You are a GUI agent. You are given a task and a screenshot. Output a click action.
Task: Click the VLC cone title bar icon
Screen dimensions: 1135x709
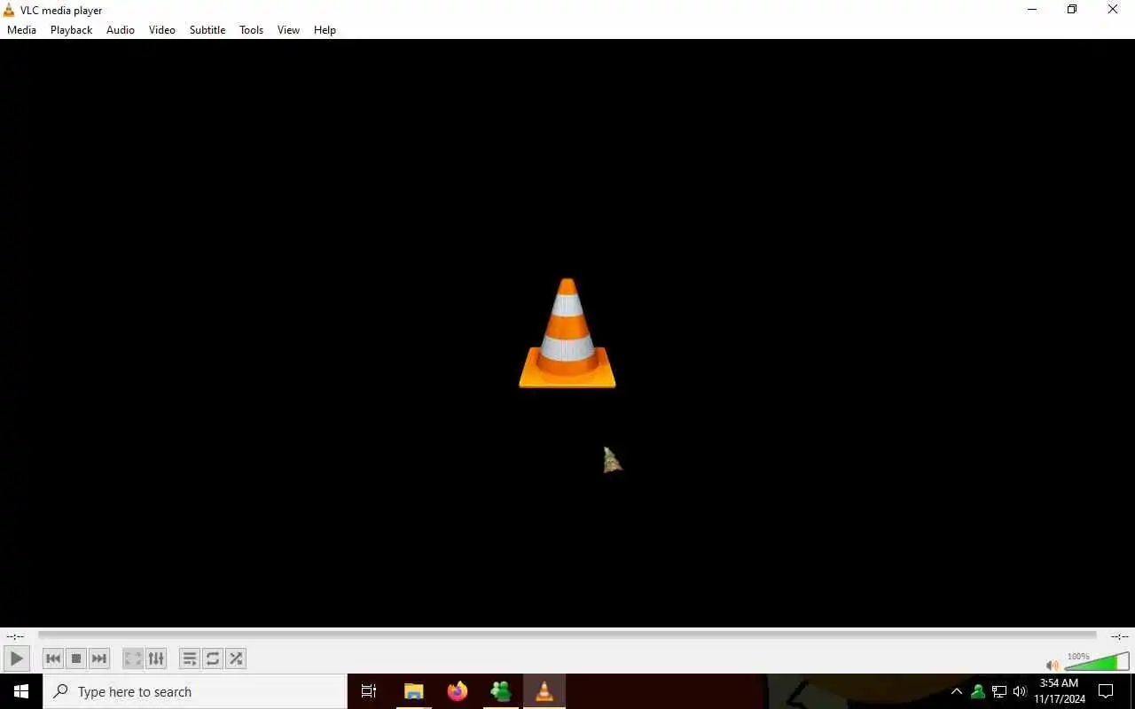coord(9,10)
